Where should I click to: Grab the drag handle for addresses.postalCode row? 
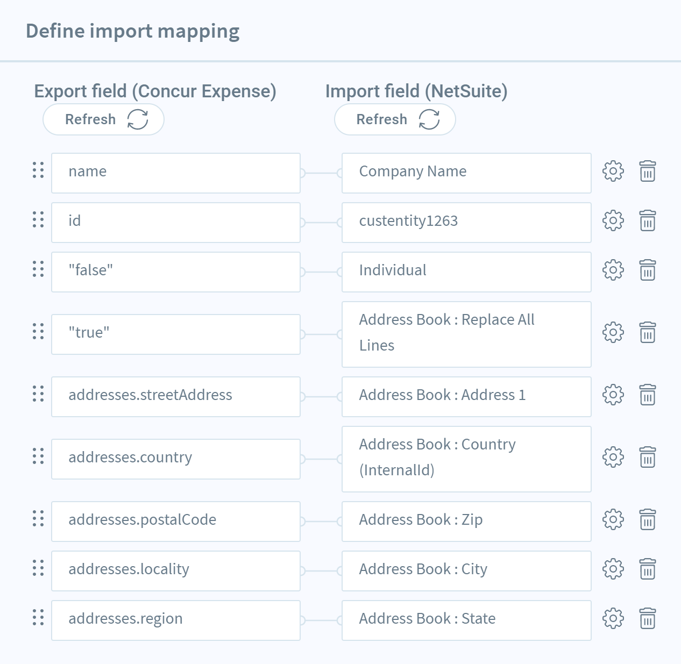[x=38, y=518]
